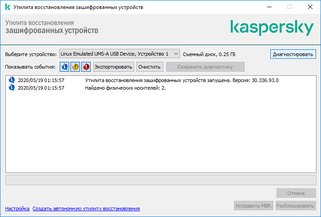
Task: Click the Разблокировать button
Action: pyautogui.click(x=295, y=205)
